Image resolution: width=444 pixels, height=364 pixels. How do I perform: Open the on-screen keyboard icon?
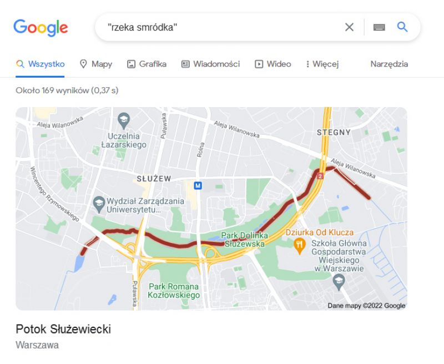pyautogui.click(x=379, y=27)
